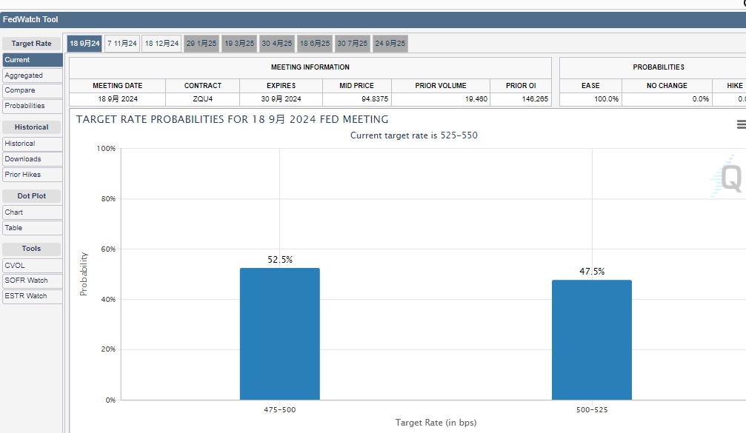Choose the 30 4月25 meeting tab
746x433 pixels.
[x=277, y=44]
